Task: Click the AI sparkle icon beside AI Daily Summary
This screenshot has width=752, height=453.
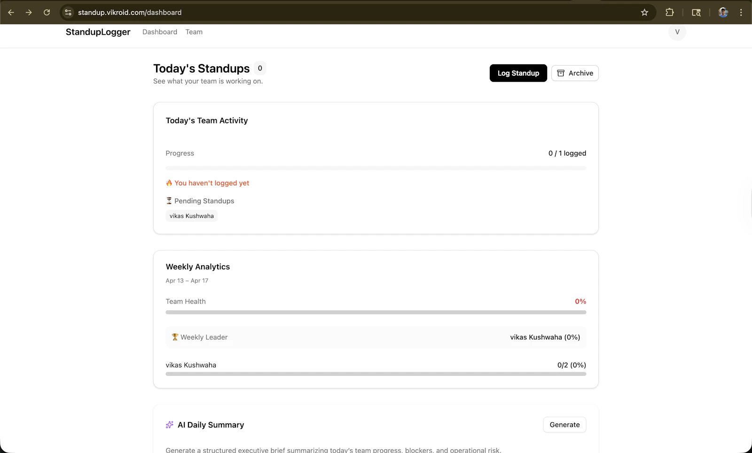Action: click(169, 424)
